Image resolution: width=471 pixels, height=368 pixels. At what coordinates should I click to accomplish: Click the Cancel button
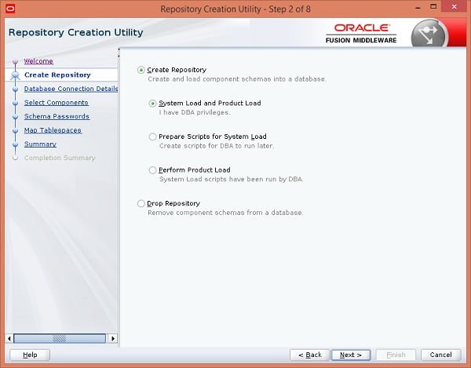click(440, 355)
